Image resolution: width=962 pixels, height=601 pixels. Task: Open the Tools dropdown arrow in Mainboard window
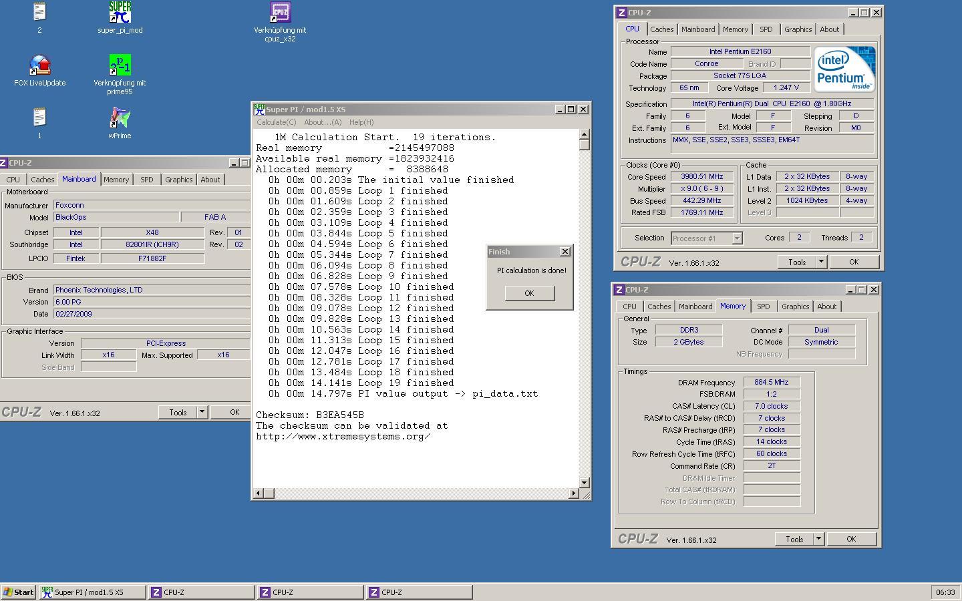click(202, 412)
